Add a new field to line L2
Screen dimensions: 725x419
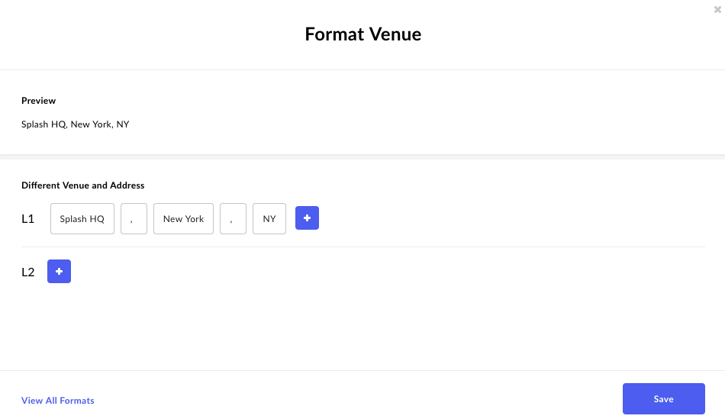click(x=60, y=272)
